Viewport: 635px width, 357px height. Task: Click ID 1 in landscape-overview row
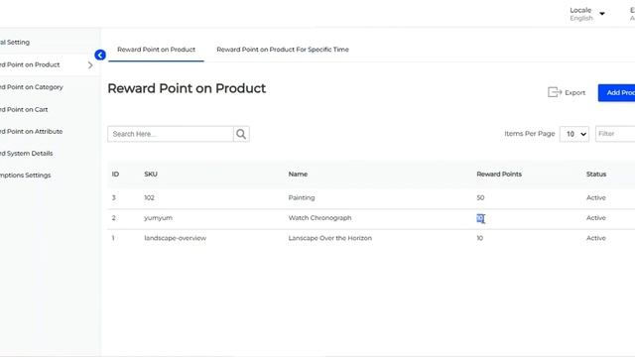[113, 238]
